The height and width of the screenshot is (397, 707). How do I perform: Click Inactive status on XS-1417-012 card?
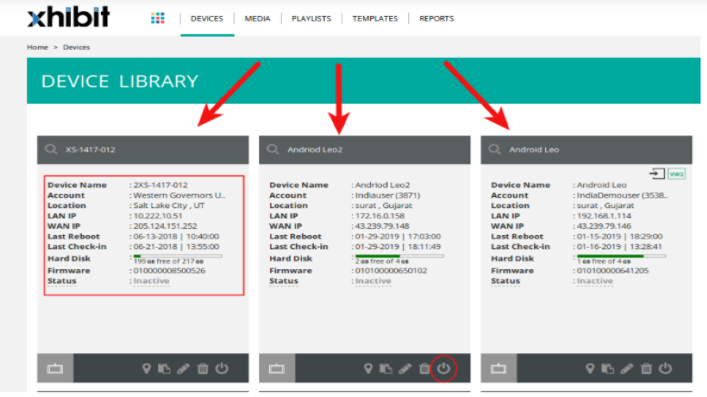coord(151,281)
